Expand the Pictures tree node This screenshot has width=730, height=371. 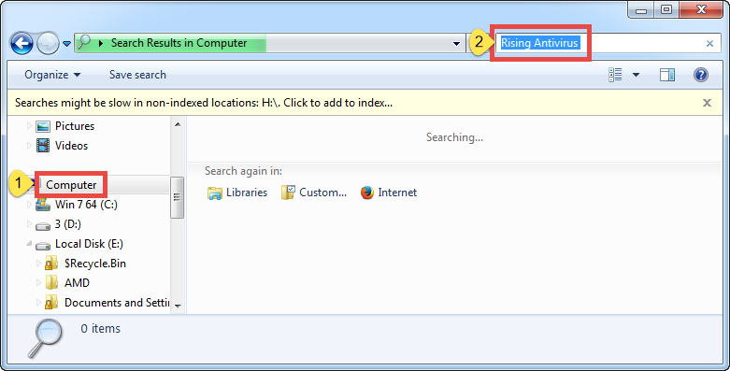coord(29,126)
